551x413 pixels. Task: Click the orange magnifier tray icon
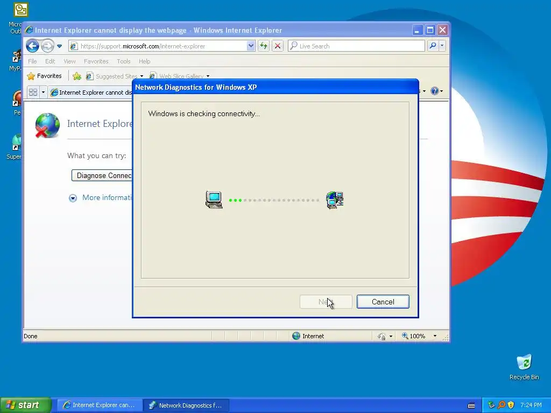tap(501, 405)
